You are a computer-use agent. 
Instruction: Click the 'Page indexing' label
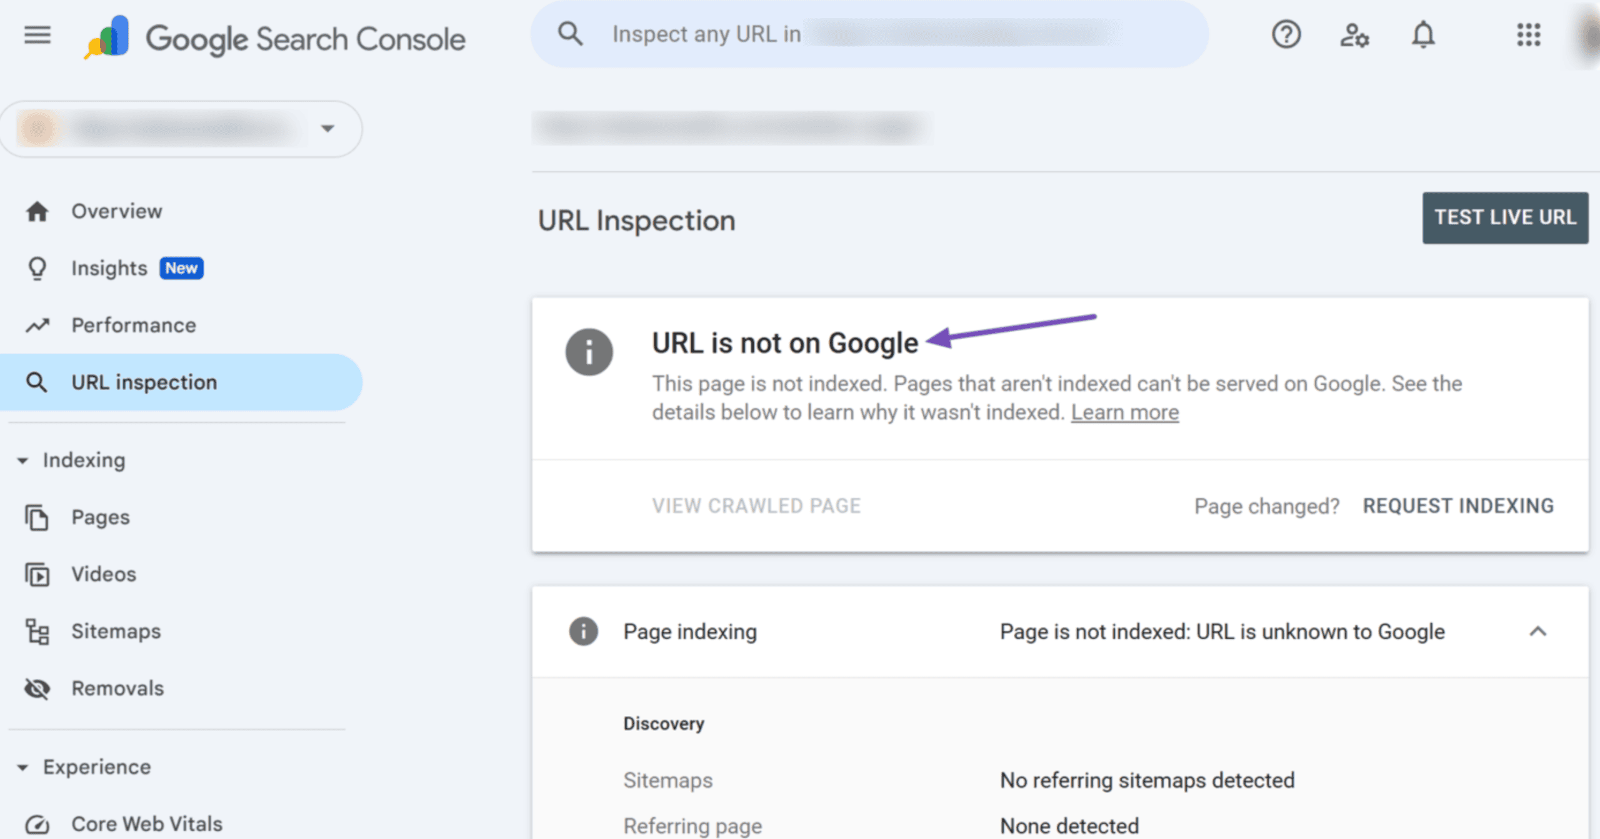pos(690,632)
